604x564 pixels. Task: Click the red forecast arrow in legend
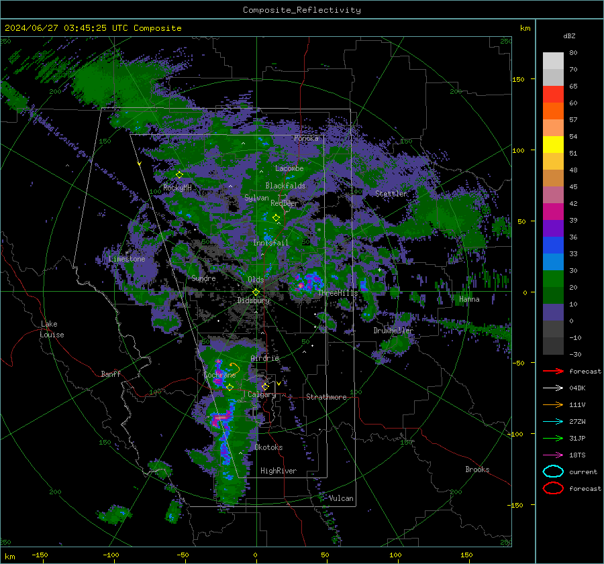pos(553,371)
